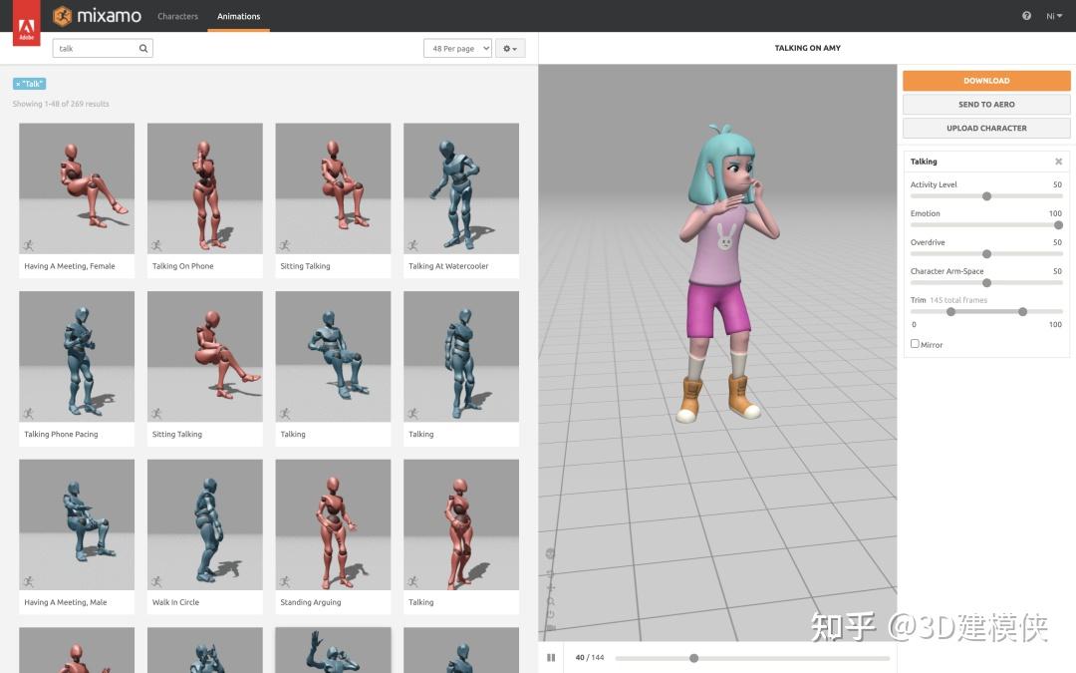Screen dimensions: 1076x673
Task: Pause the animation playback
Action: tap(551, 657)
